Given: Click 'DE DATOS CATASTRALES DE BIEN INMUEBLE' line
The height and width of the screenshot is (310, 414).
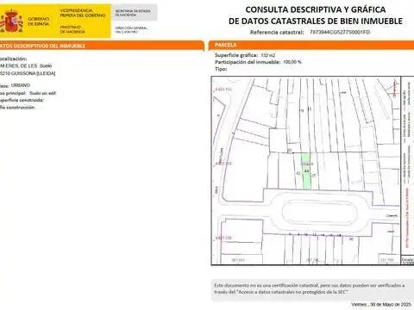Looking at the screenshot, I should point(316,21).
